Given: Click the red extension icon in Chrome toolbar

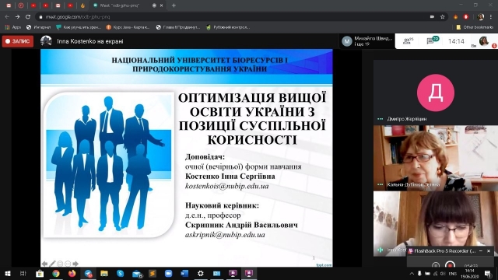Looking at the screenshot, I should 466,17.
